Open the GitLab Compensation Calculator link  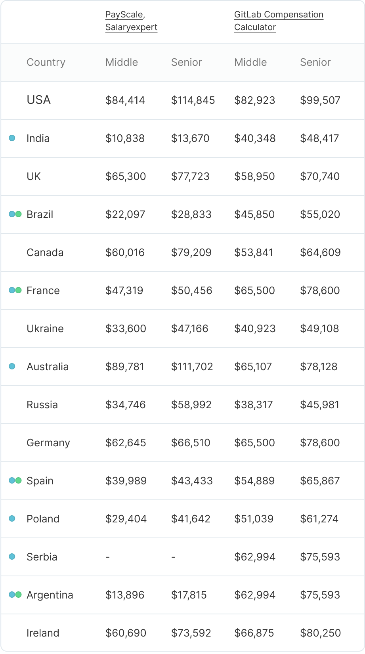(x=279, y=21)
